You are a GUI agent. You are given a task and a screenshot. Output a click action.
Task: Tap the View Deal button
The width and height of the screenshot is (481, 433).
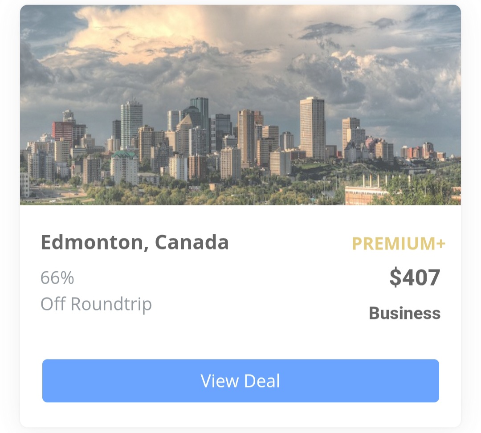[240, 380]
